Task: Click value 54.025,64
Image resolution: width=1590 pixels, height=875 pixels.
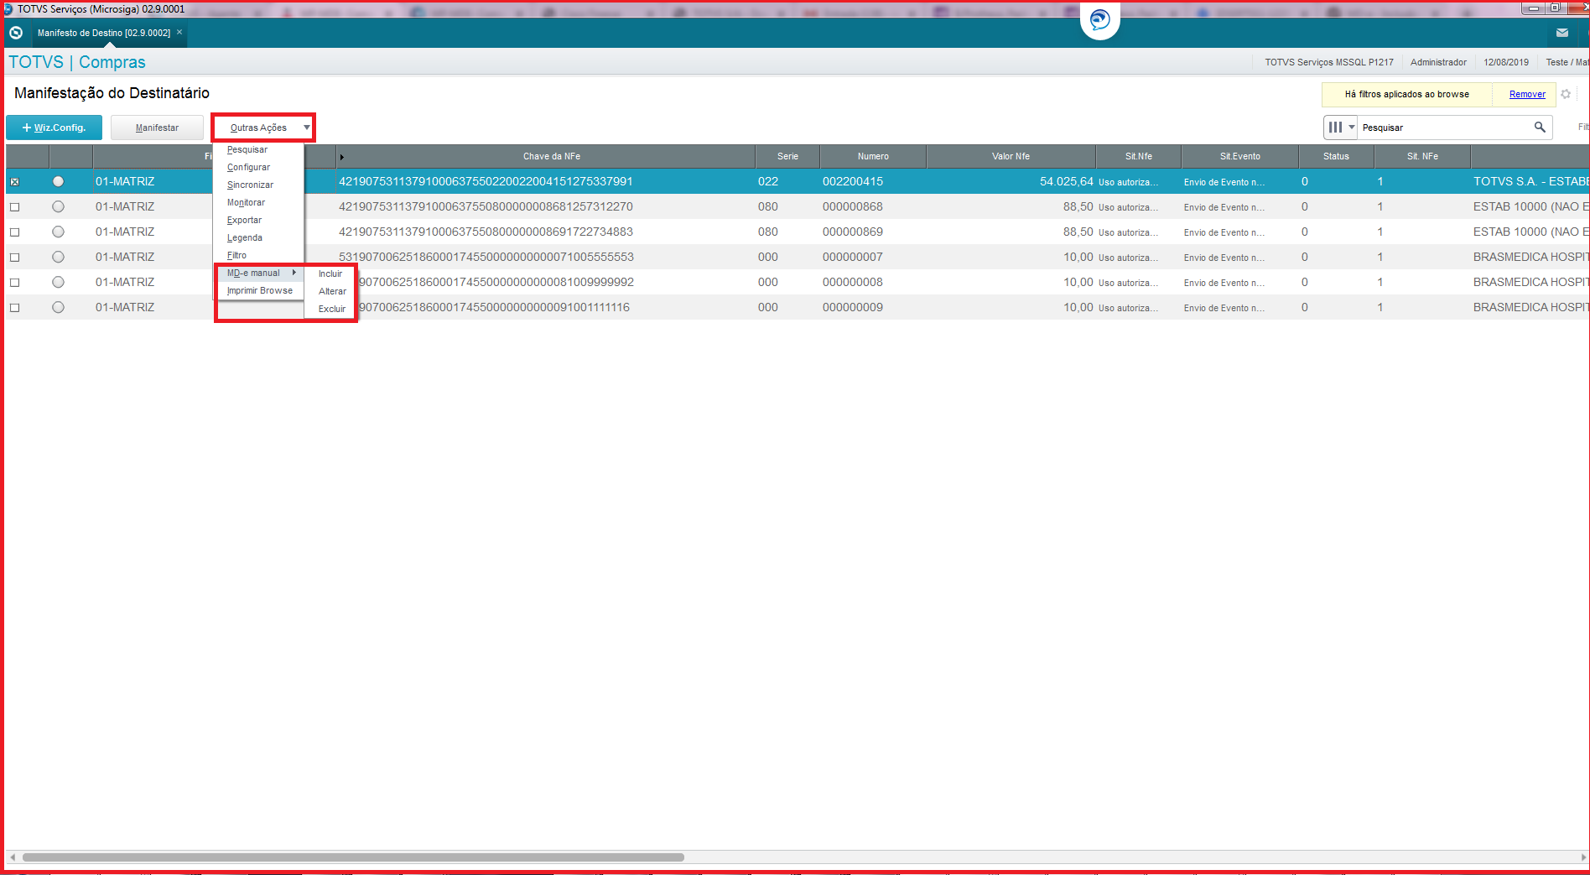Action: 1066,181
